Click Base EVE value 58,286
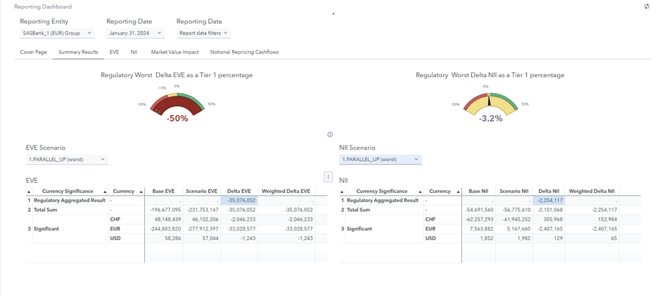The image size is (664, 296). pyautogui.click(x=173, y=238)
